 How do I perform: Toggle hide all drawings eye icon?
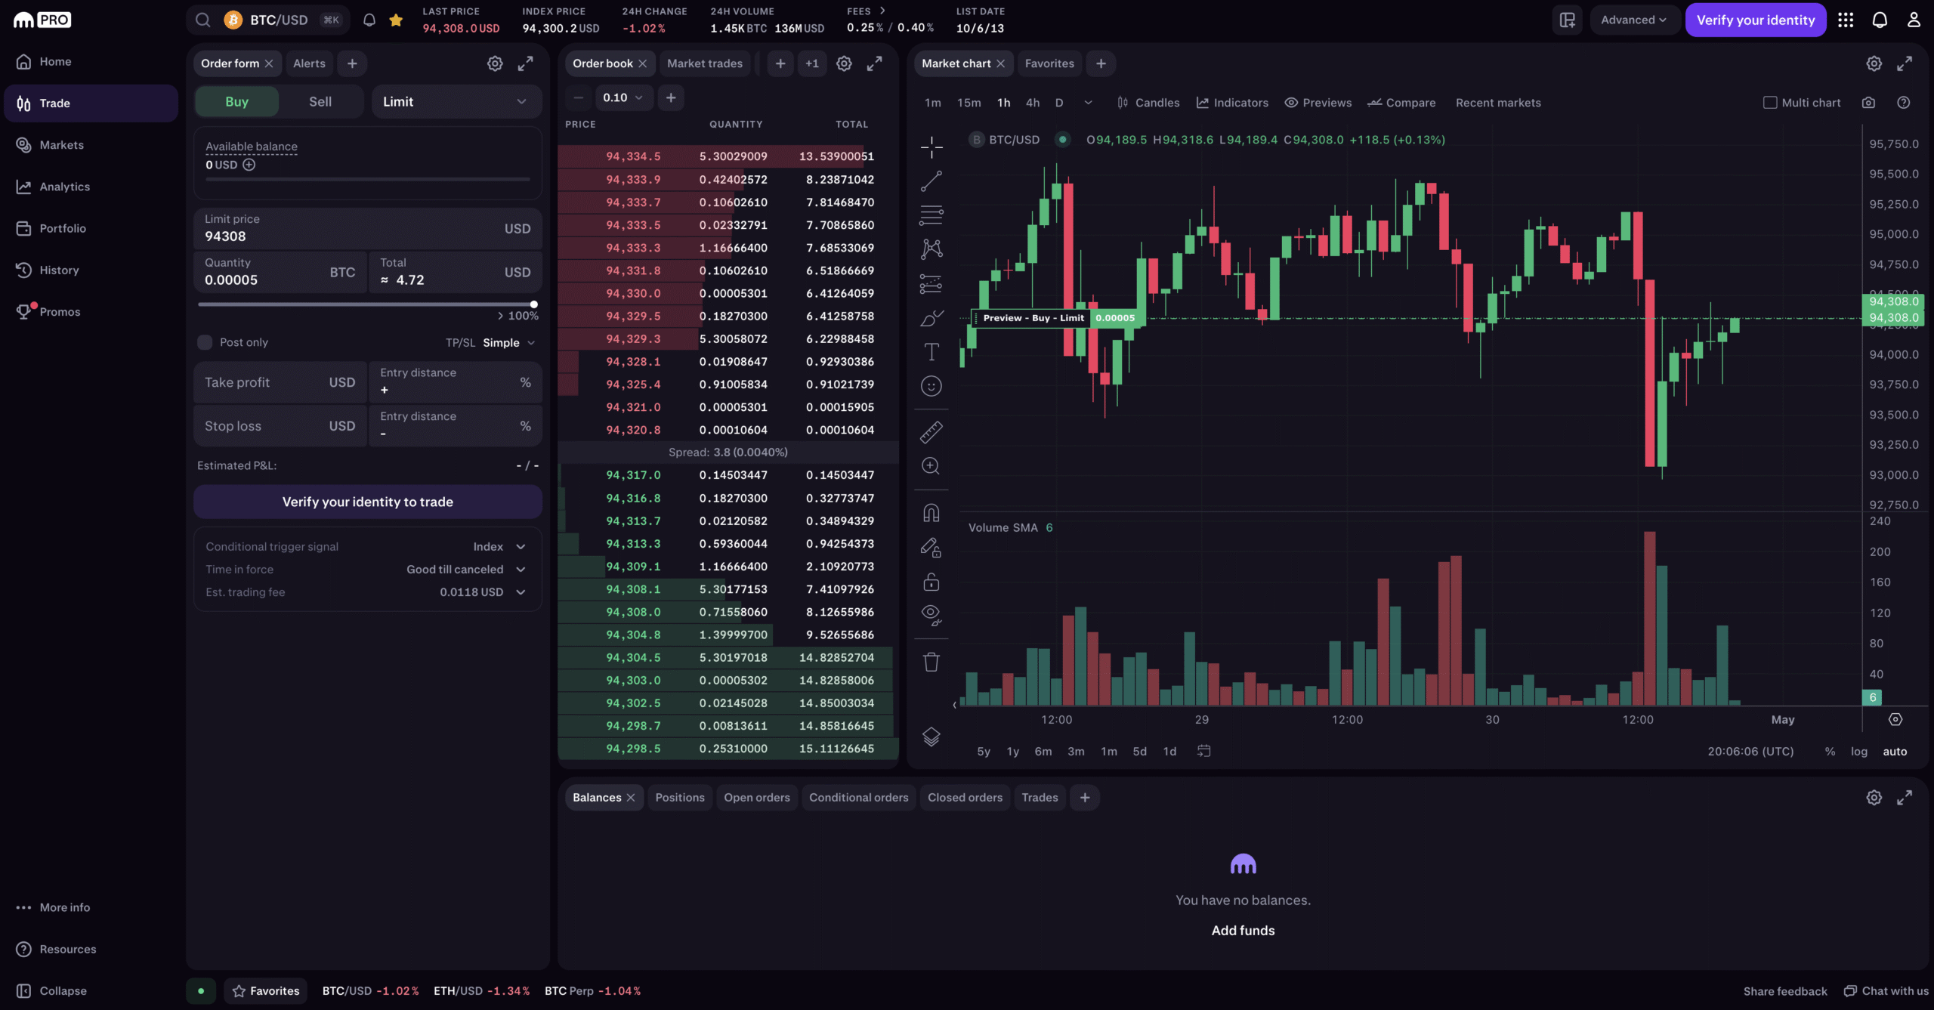pyautogui.click(x=931, y=615)
